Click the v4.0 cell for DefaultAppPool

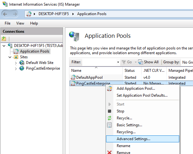(x=147, y=77)
